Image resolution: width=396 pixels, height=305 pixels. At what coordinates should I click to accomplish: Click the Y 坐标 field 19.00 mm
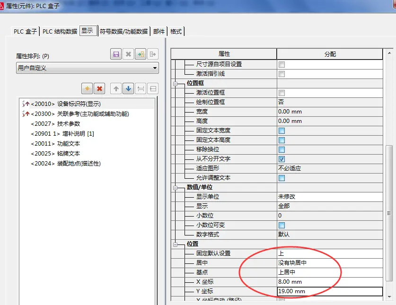(x=330, y=291)
